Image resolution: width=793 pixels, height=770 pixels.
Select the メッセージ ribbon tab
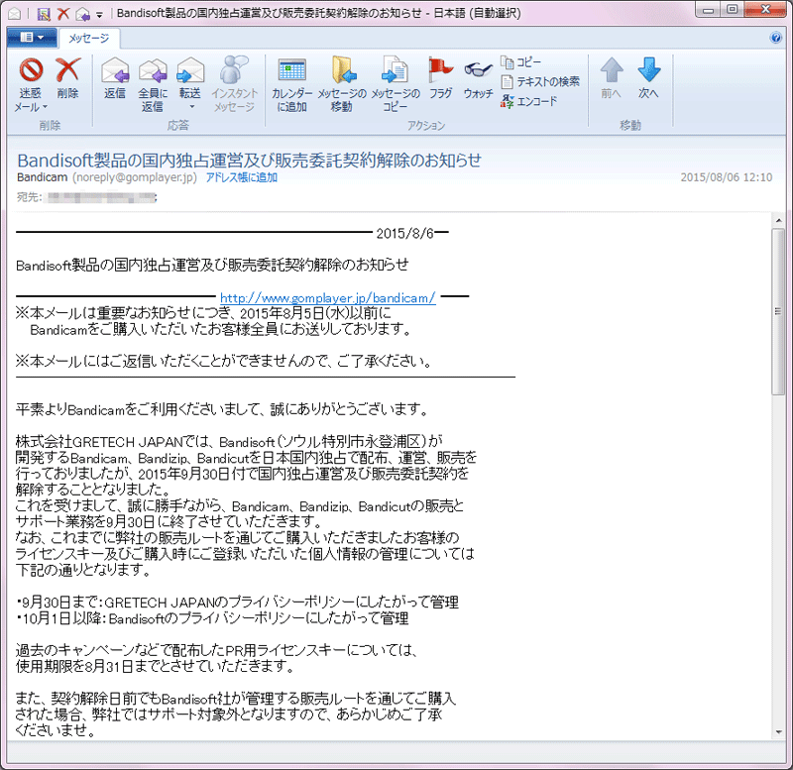(x=89, y=38)
